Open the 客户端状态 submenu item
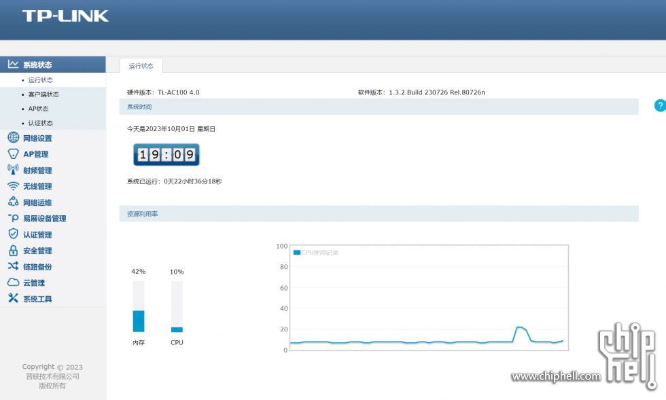This screenshot has width=666, height=400. [43, 94]
